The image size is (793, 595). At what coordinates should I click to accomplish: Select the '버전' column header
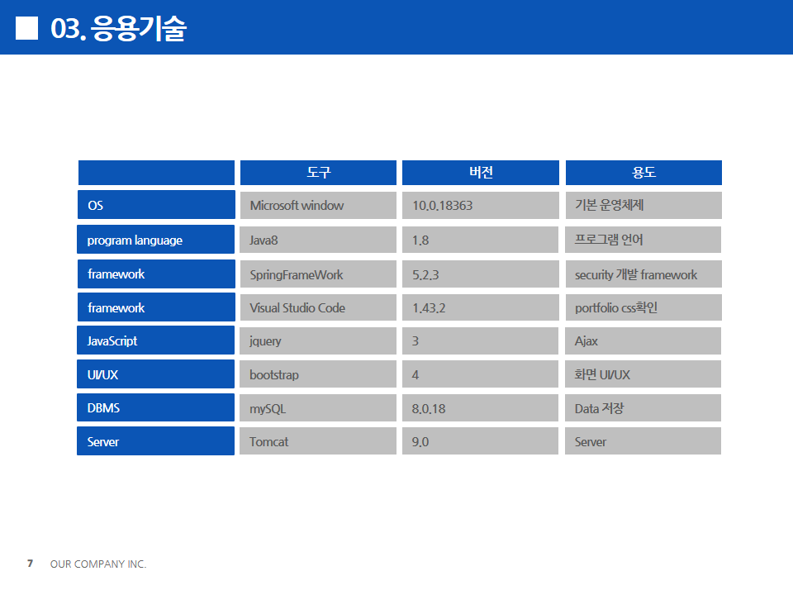480,173
